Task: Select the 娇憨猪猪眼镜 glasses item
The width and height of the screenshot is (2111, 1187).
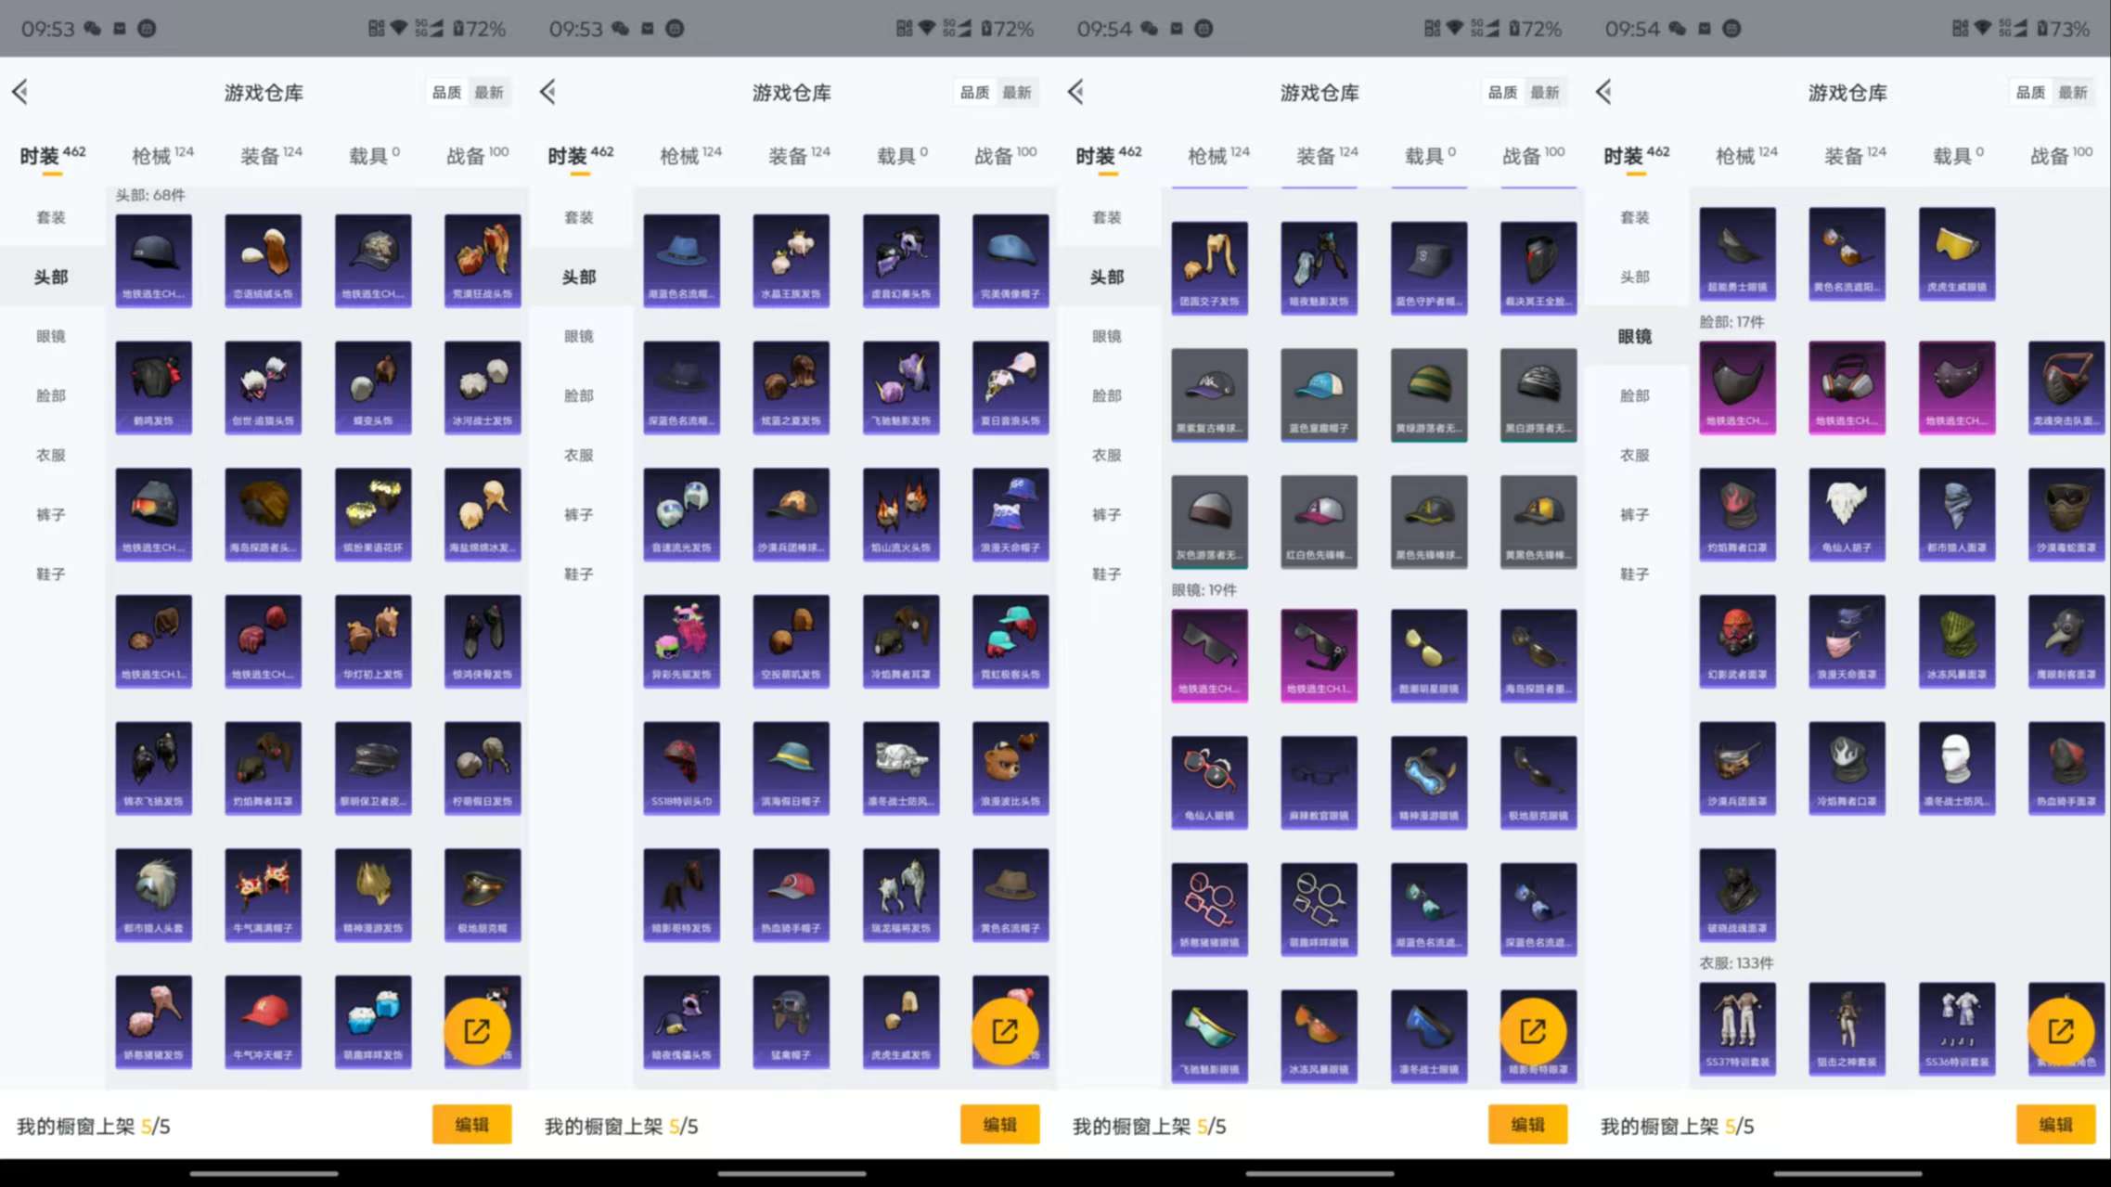Action: (x=1209, y=910)
